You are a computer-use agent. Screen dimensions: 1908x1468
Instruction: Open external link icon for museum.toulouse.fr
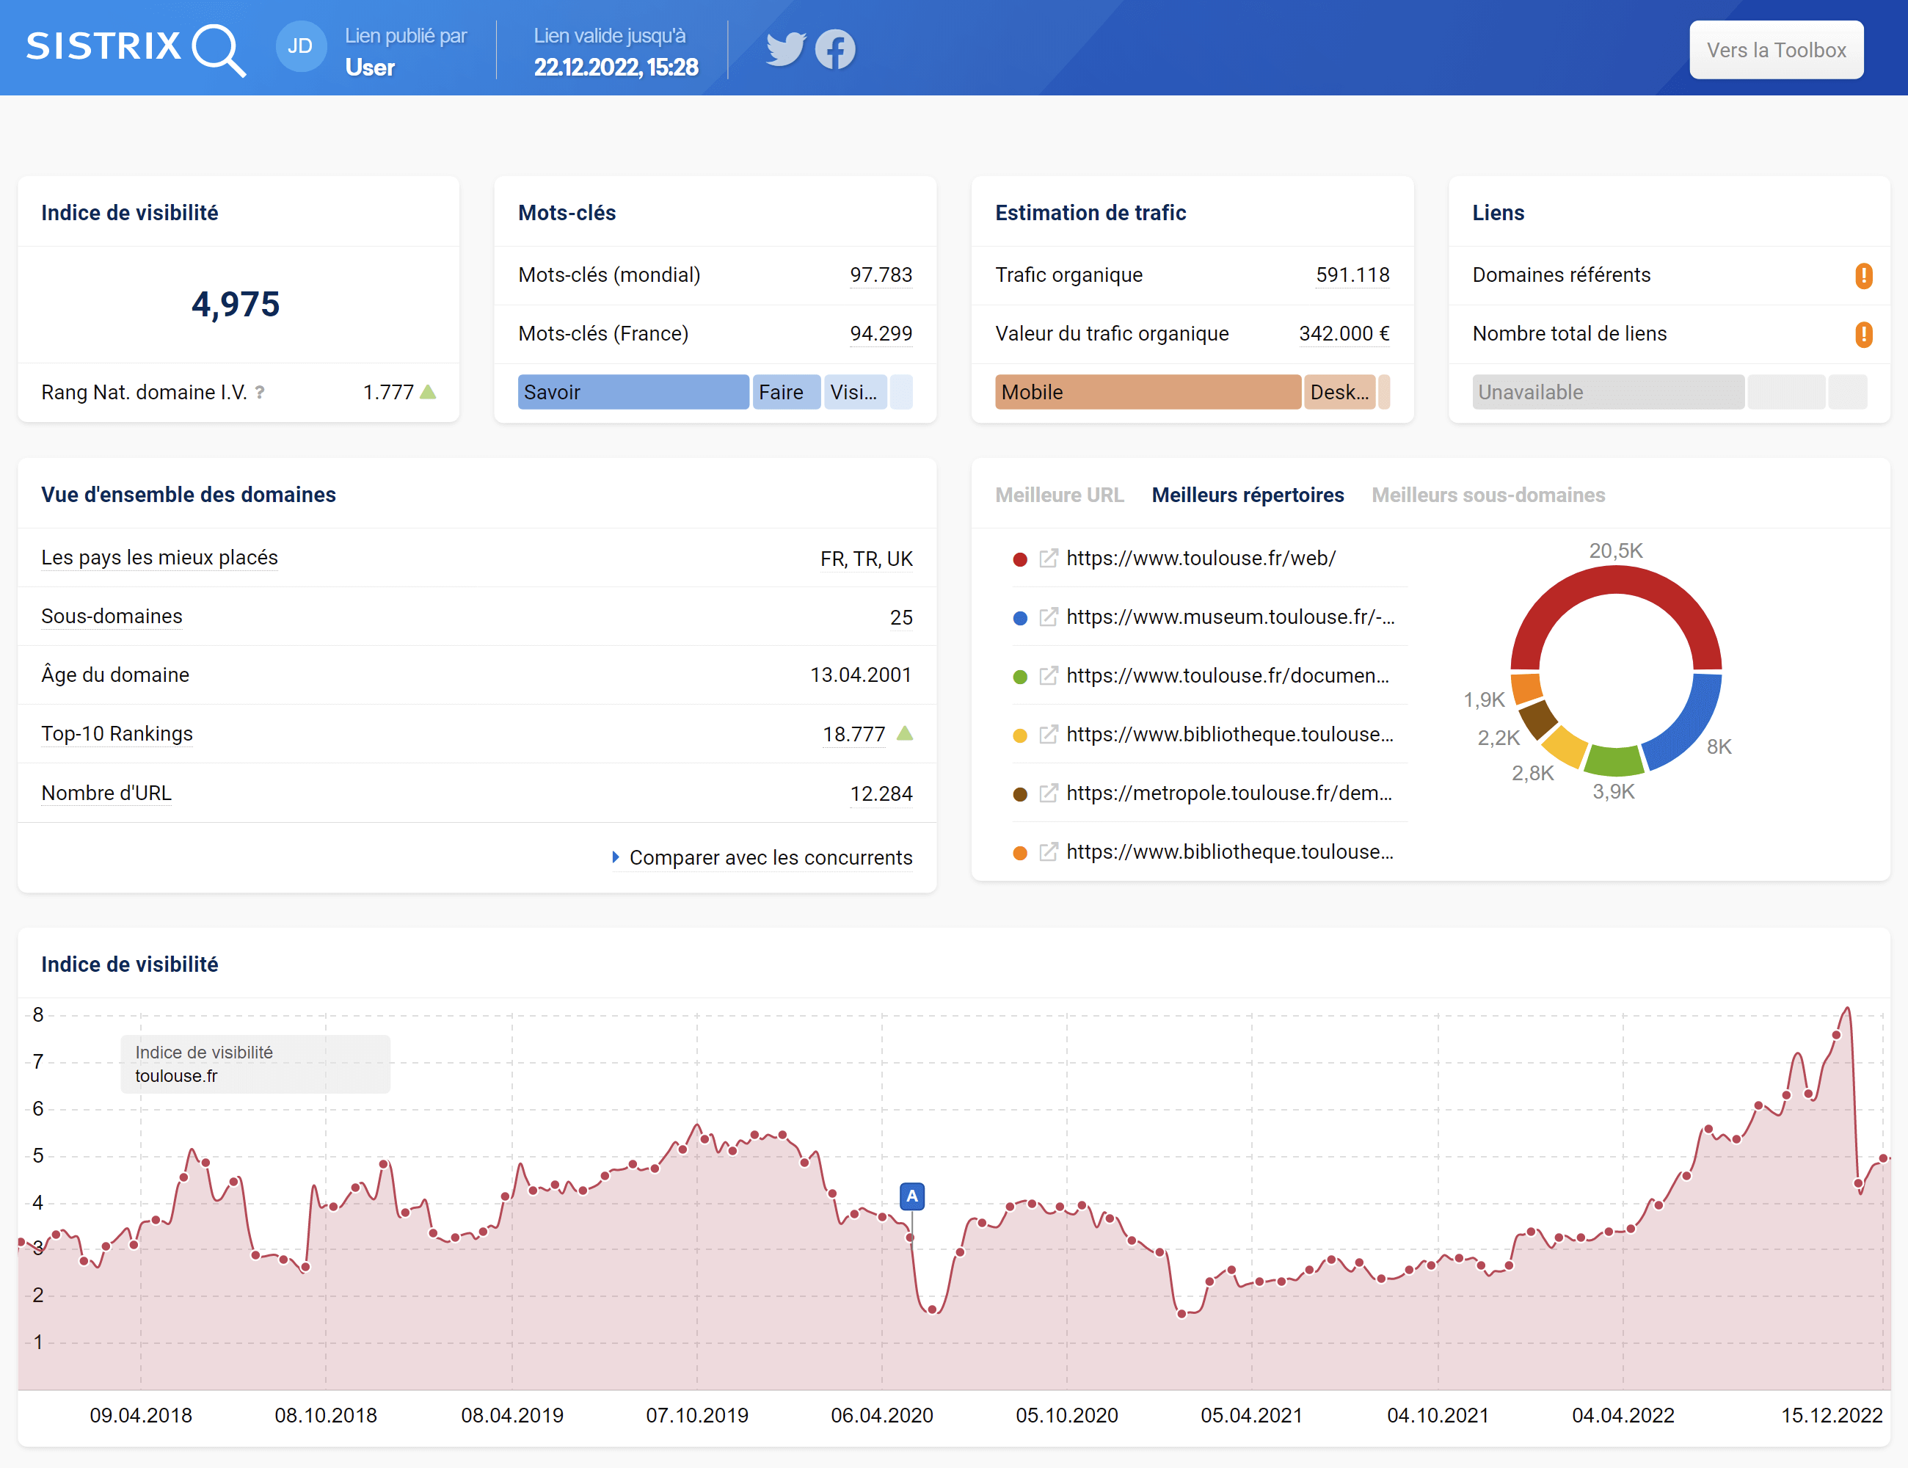[x=1049, y=617]
